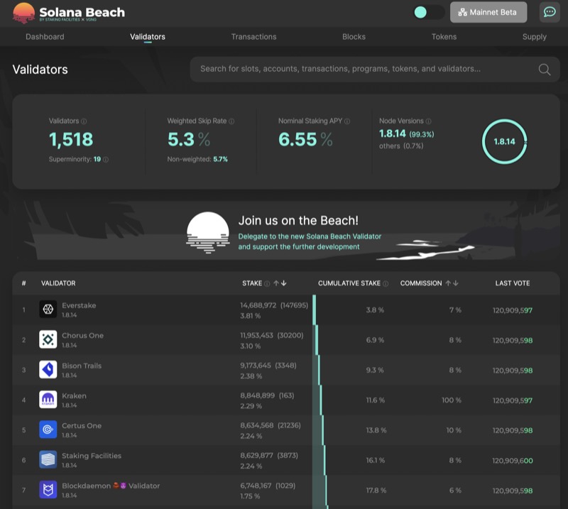
Task: Click the 6.55 % staking APY value
Action: click(x=305, y=139)
